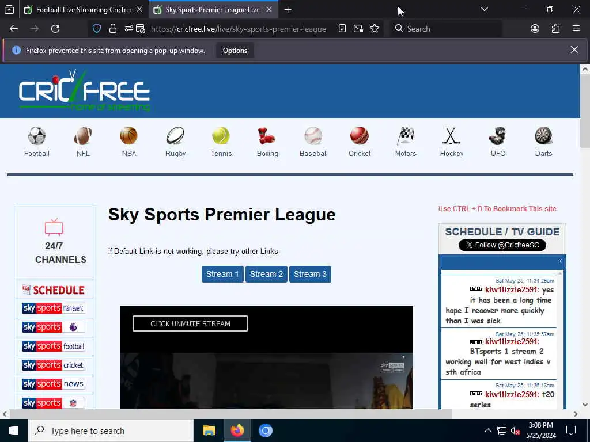Image resolution: width=590 pixels, height=442 pixels.
Task: Click the CricFree site logo
Action: tap(84, 90)
